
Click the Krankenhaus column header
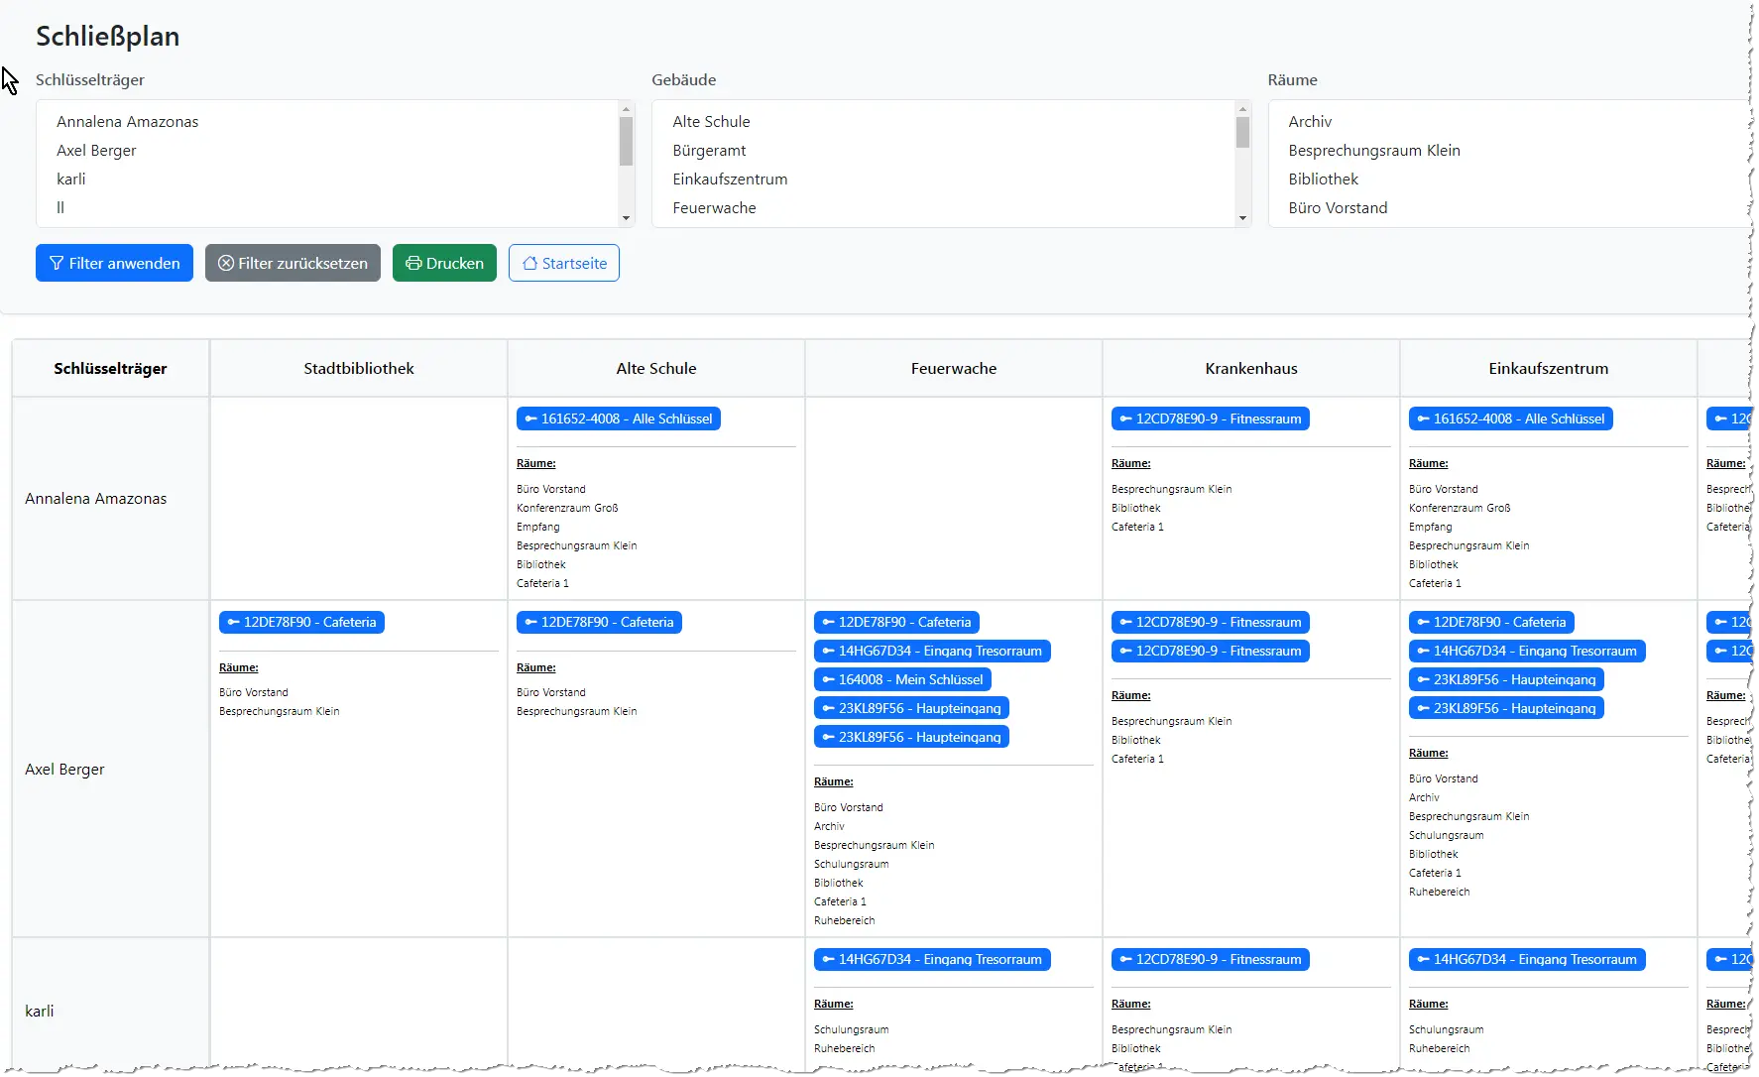pyautogui.click(x=1250, y=369)
